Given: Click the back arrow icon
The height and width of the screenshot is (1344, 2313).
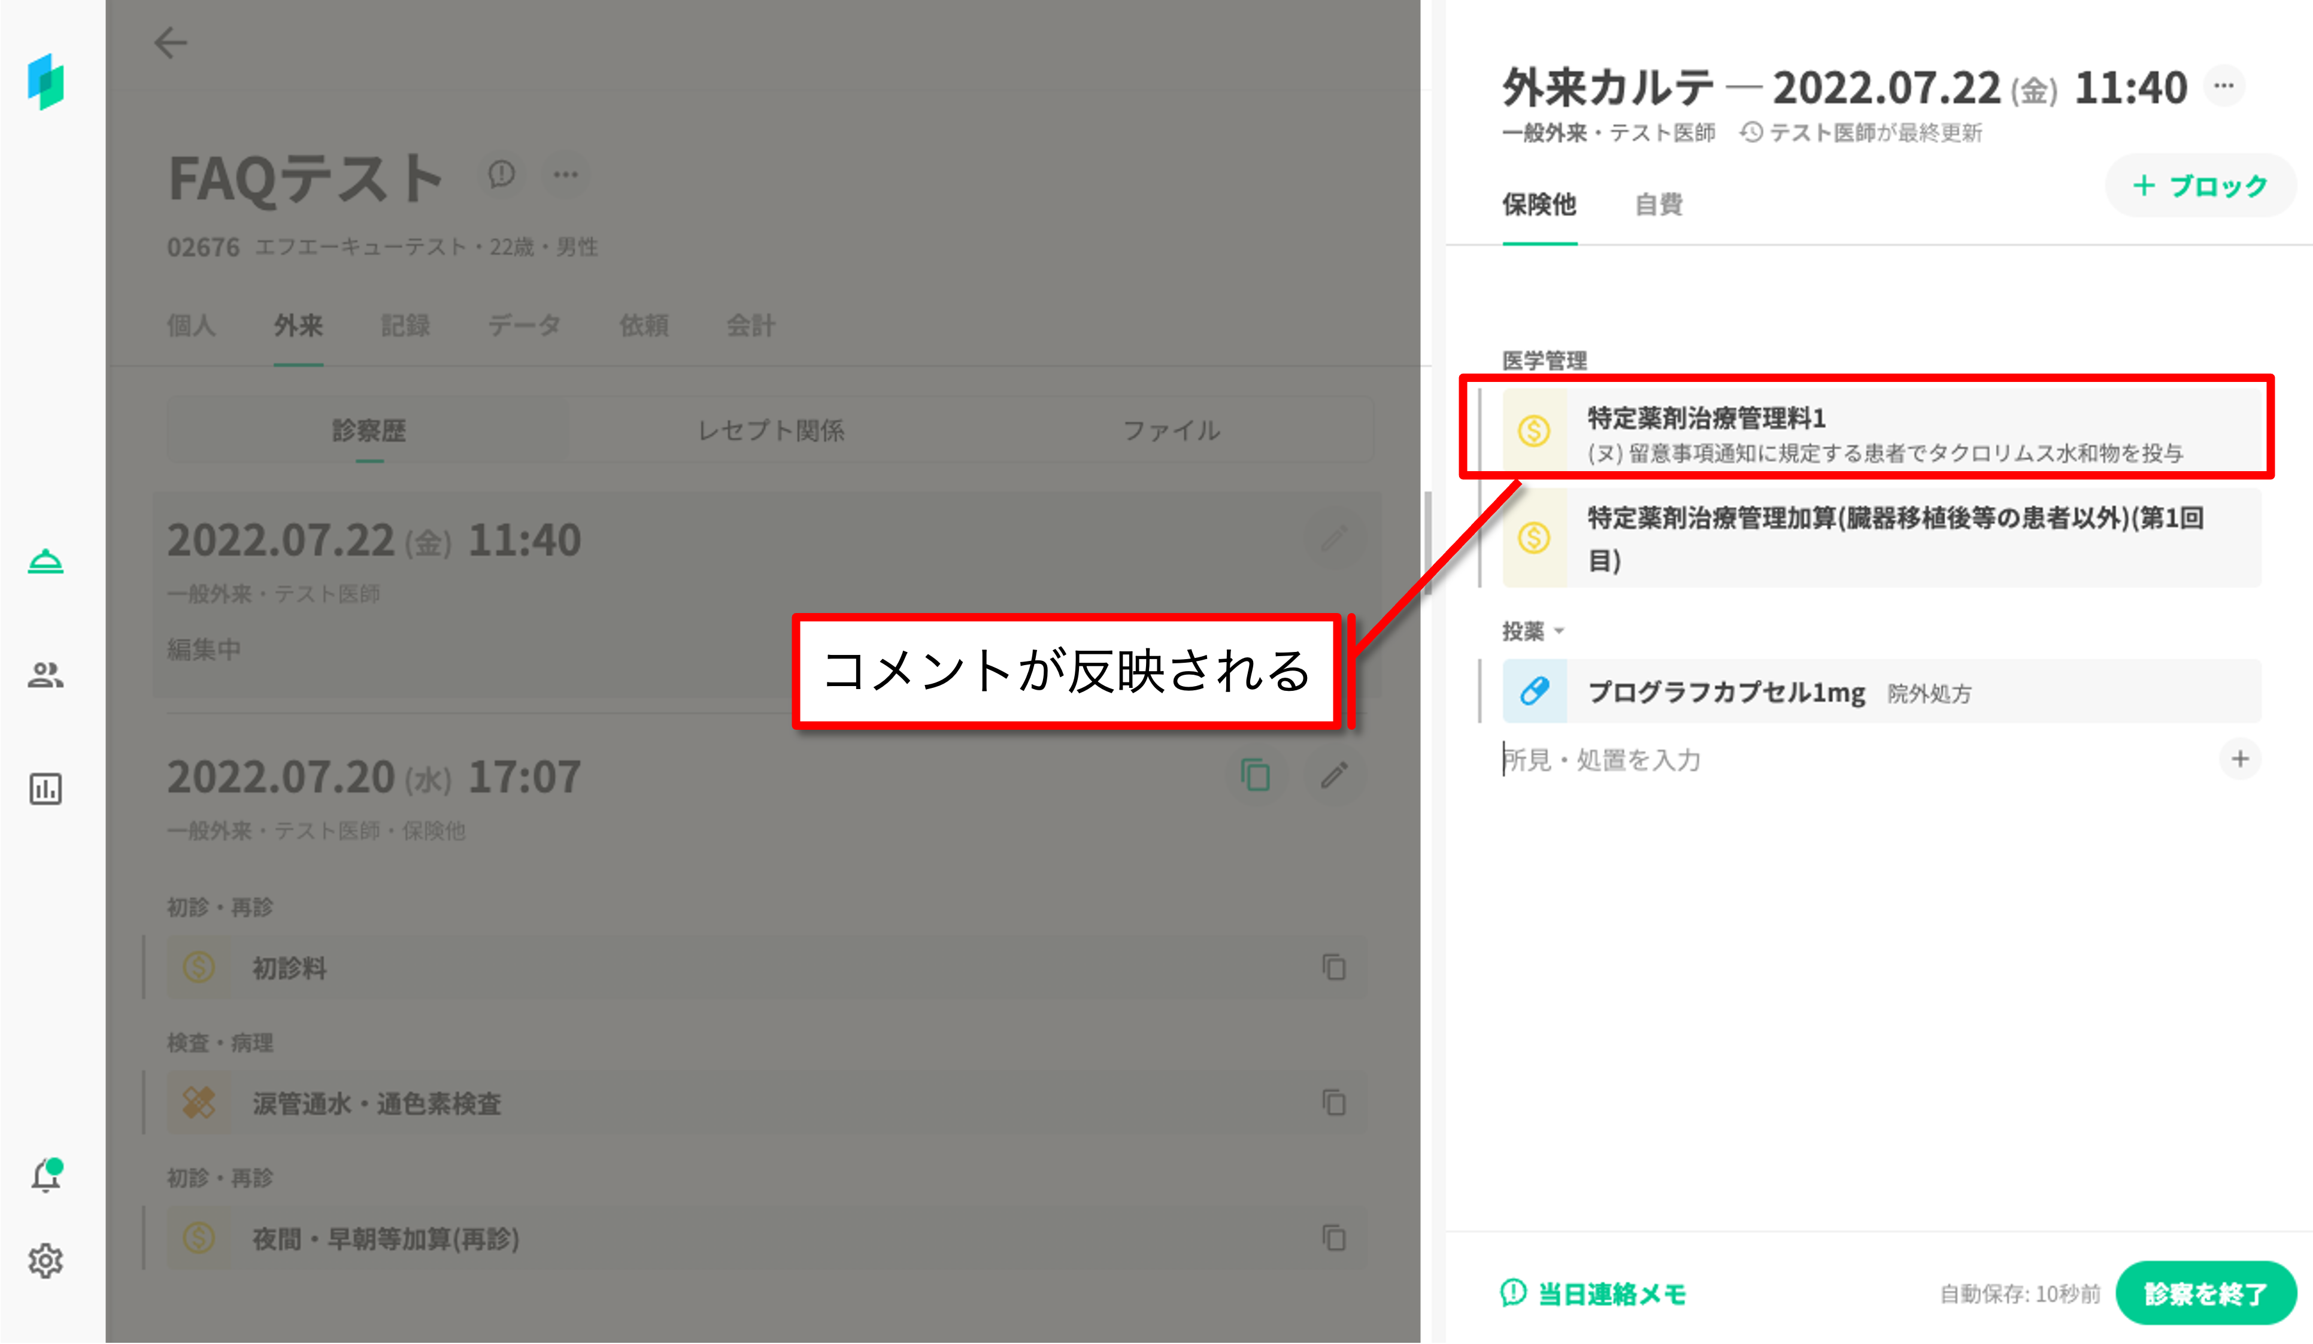Looking at the screenshot, I should (x=171, y=43).
